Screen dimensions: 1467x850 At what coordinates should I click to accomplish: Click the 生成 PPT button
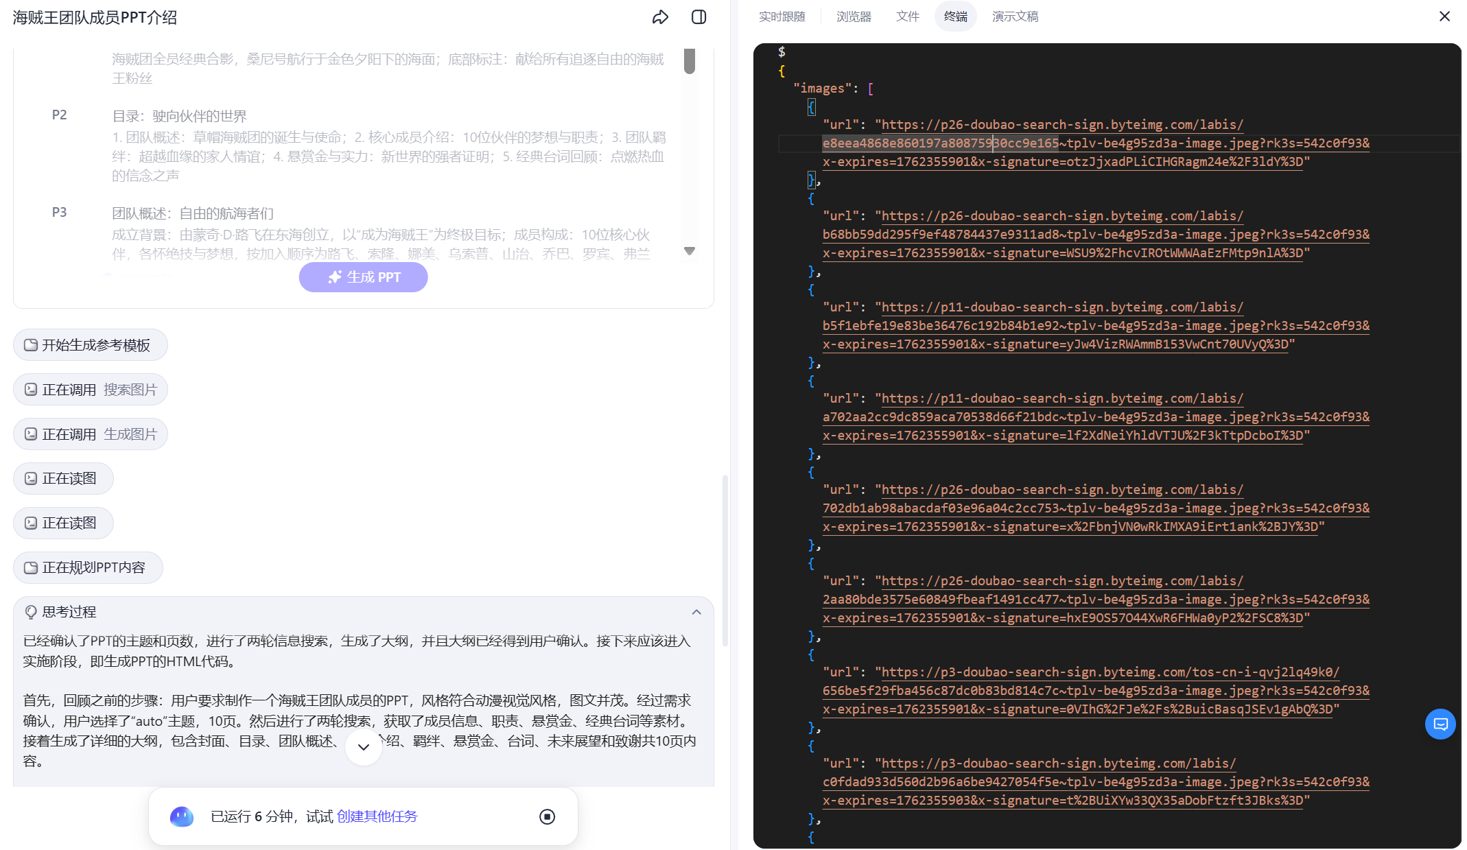[363, 277]
